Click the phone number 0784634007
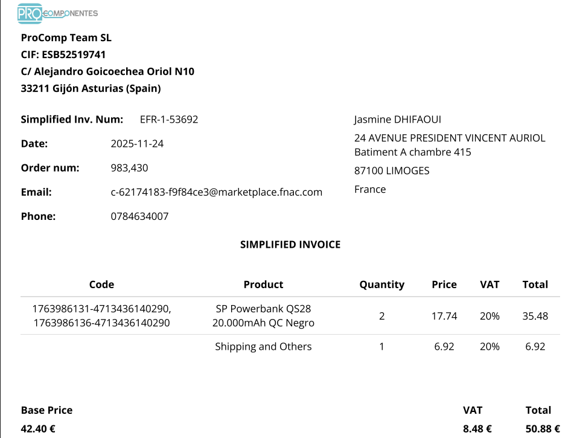Screen dimensions: 577x438 click(139, 216)
